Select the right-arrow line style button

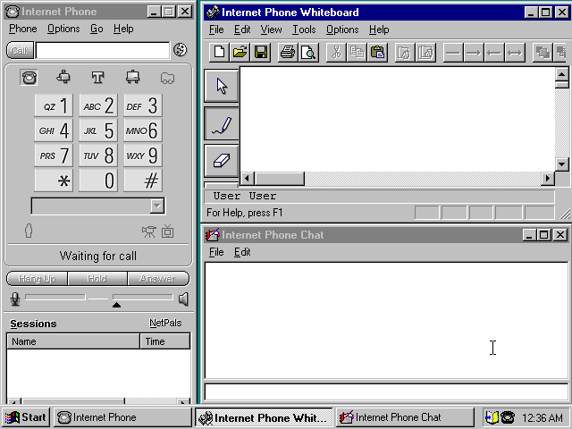(474, 54)
